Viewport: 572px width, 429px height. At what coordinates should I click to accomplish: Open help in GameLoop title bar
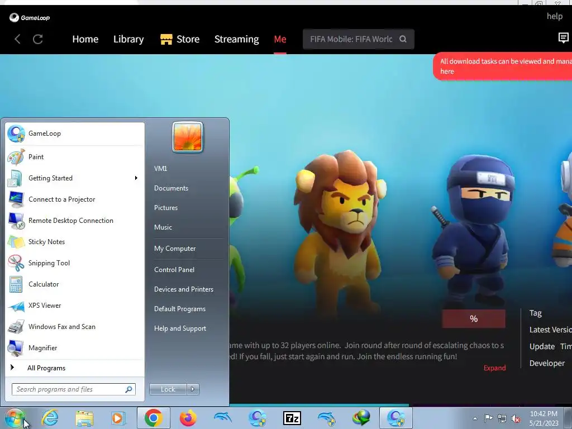point(555,16)
